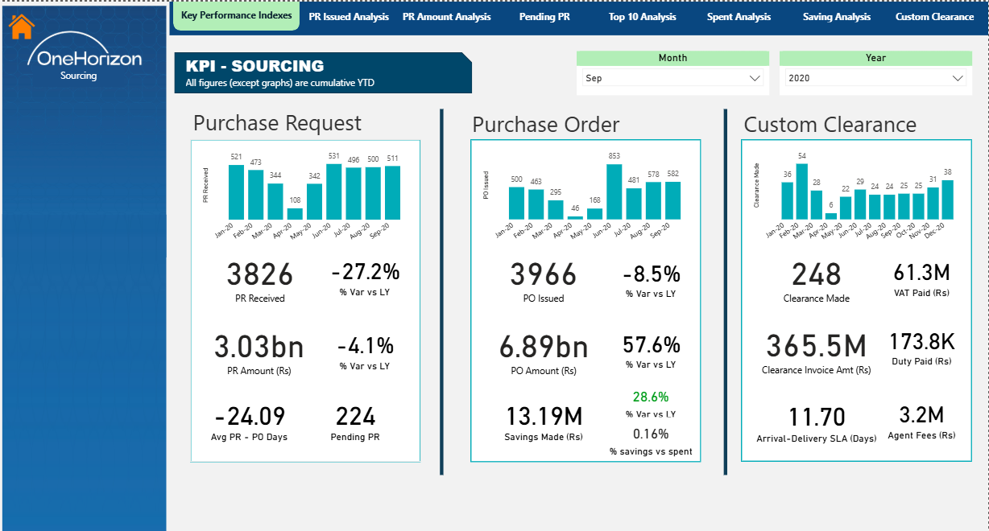Open the Spent Analysis report page
The height and width of the screenshot is (531, 989).
point(739,16)
